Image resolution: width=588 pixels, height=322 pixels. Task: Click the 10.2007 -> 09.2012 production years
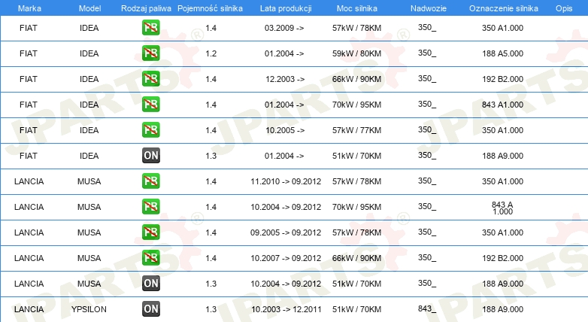tap(286, 258)
